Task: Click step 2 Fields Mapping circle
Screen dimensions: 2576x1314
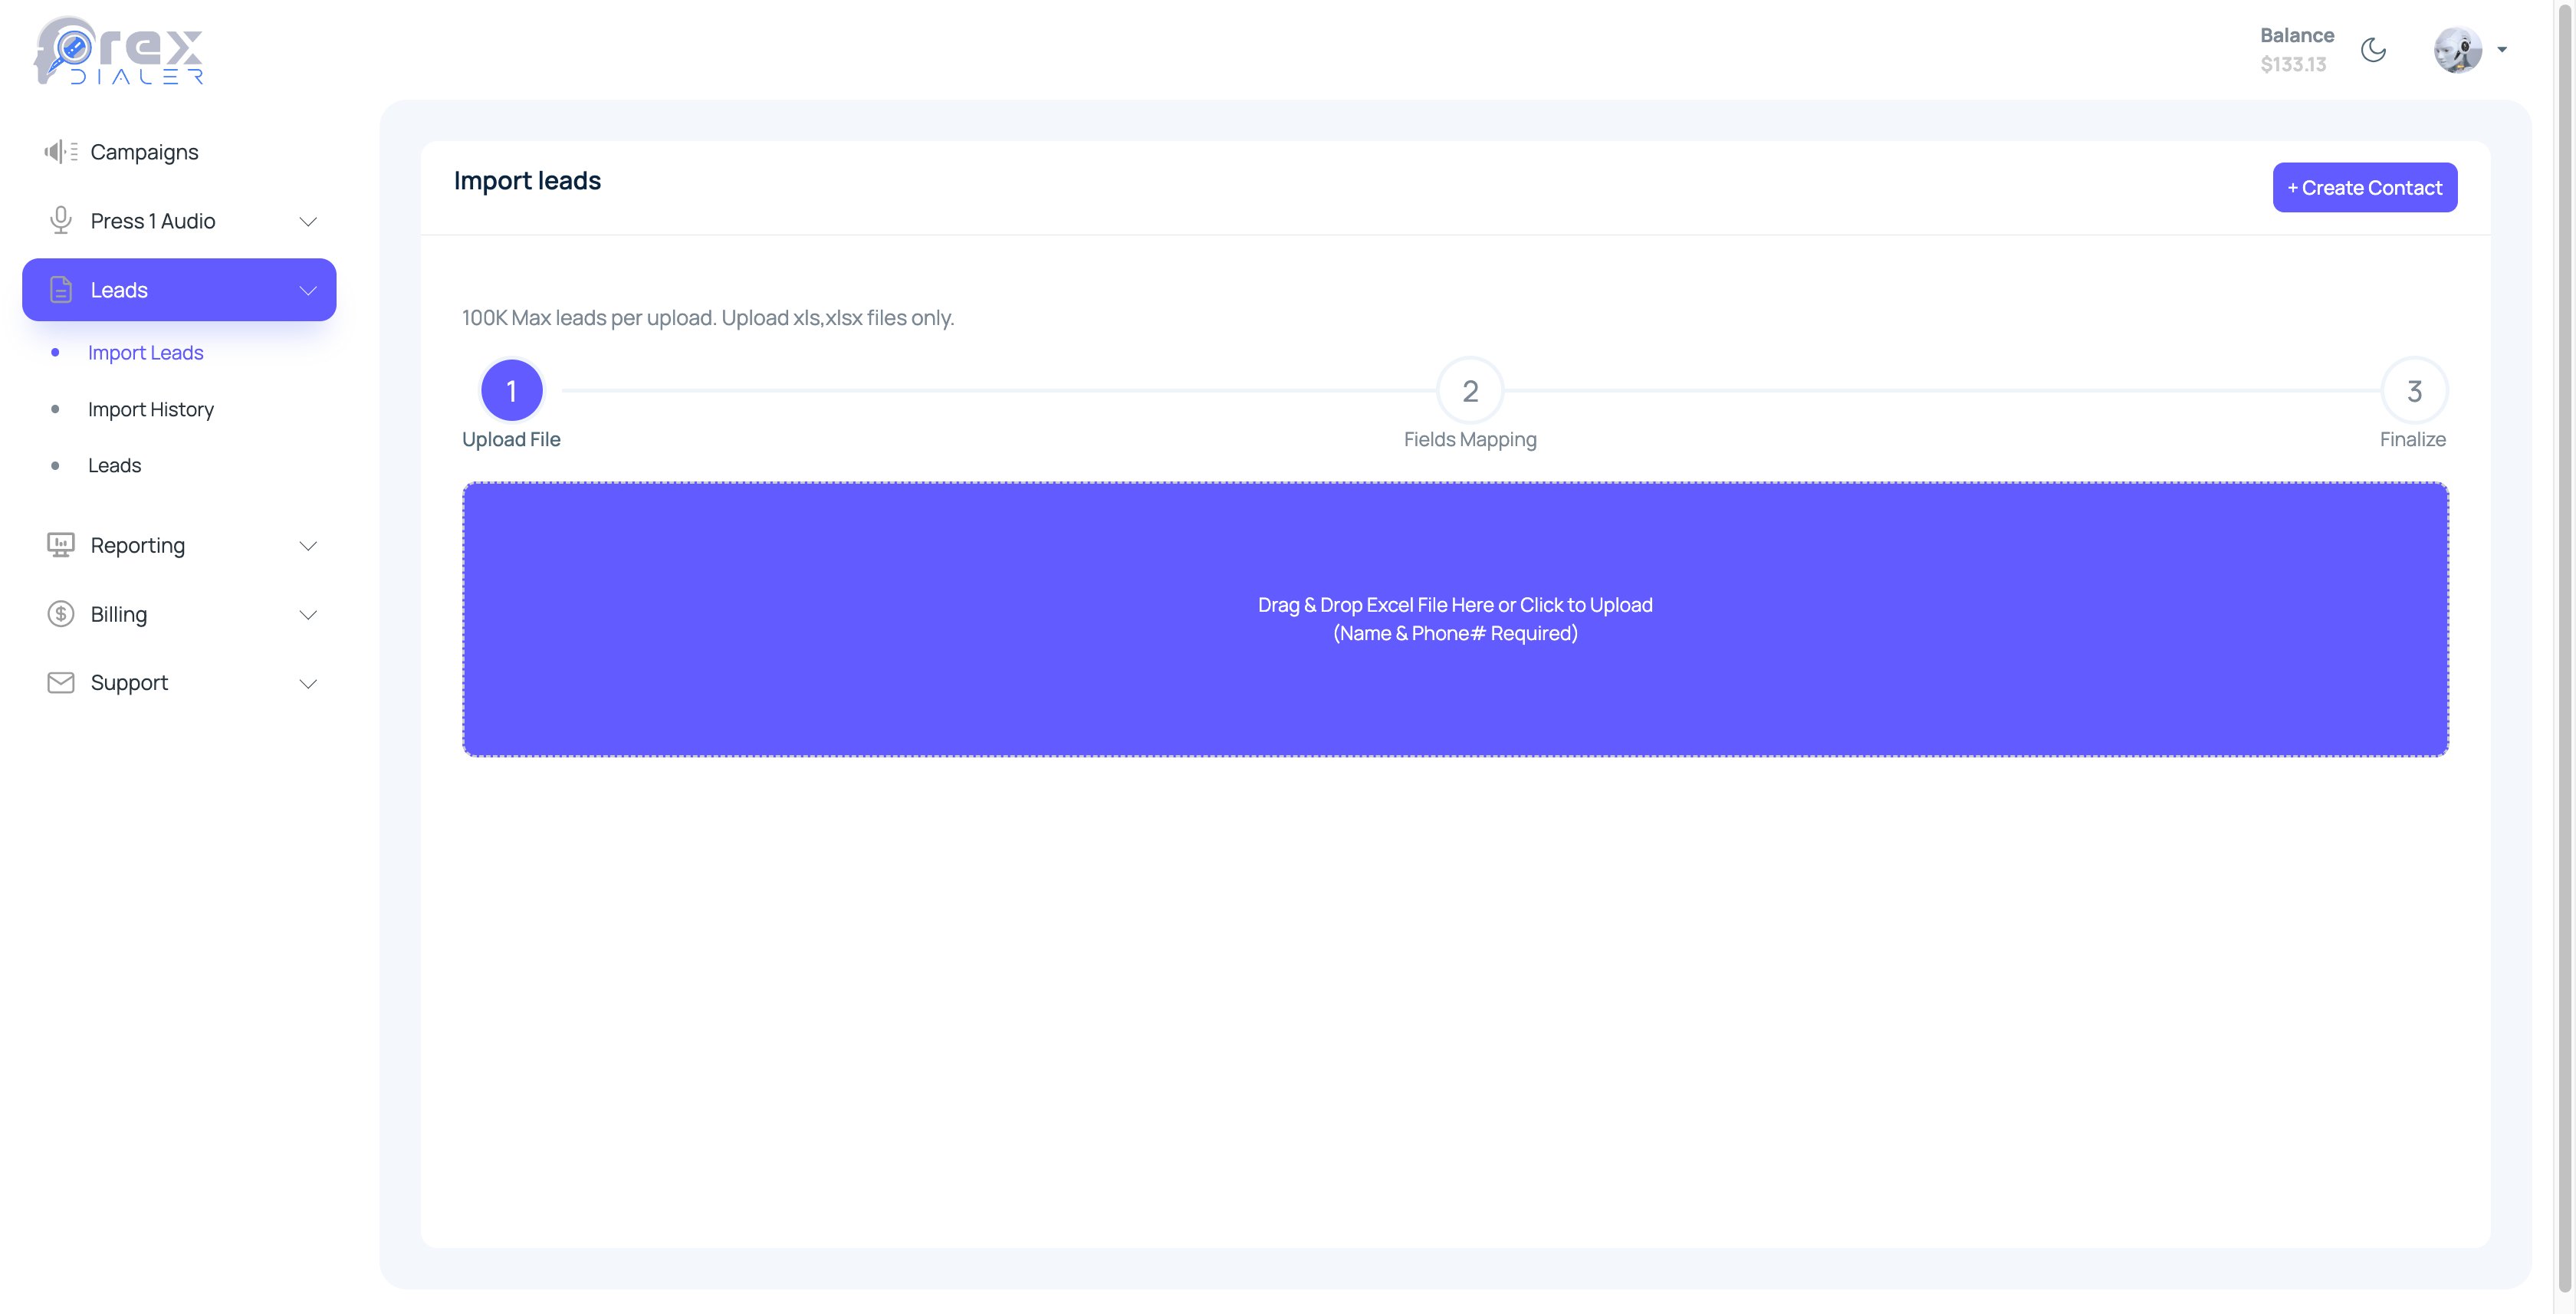Action: coord(1469,391)
